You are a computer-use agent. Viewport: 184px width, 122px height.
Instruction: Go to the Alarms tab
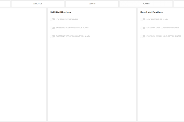point(146,4)
